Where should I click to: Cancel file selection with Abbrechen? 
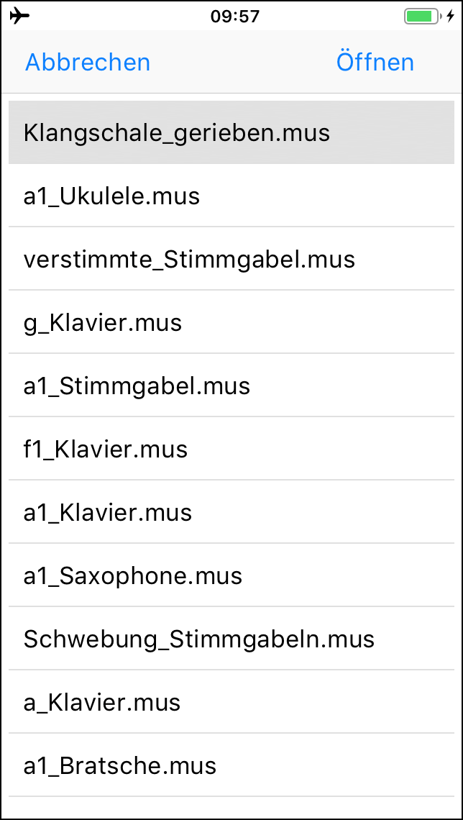tap(88, 63)
